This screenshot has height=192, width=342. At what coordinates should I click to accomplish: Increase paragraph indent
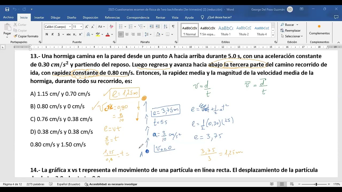(x=158, y=27)
